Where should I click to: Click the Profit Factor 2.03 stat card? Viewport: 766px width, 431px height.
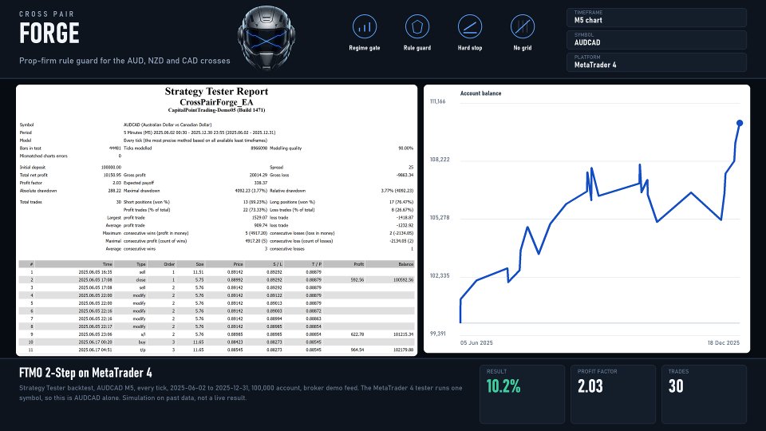coord(613,393)
